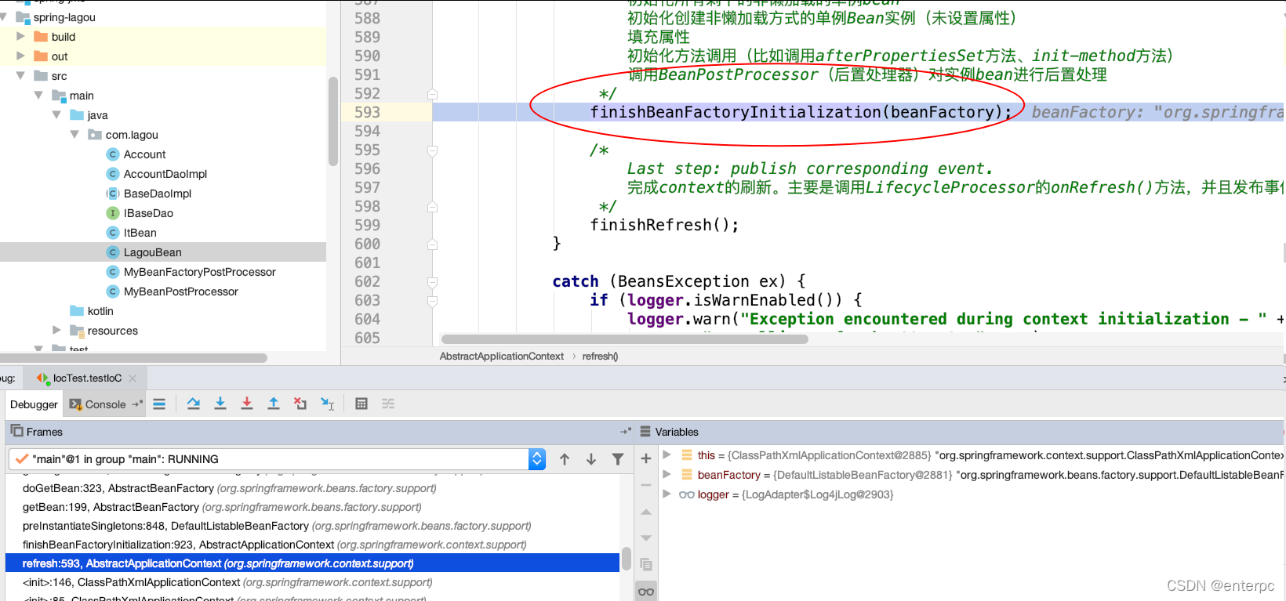Expand the build folder
This screenshot has width=1286, height=601.
coord(21,36)
